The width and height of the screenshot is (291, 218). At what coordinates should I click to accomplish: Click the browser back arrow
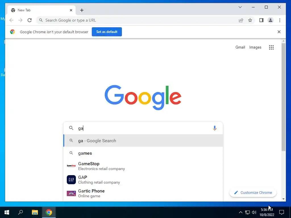point(11,20)
